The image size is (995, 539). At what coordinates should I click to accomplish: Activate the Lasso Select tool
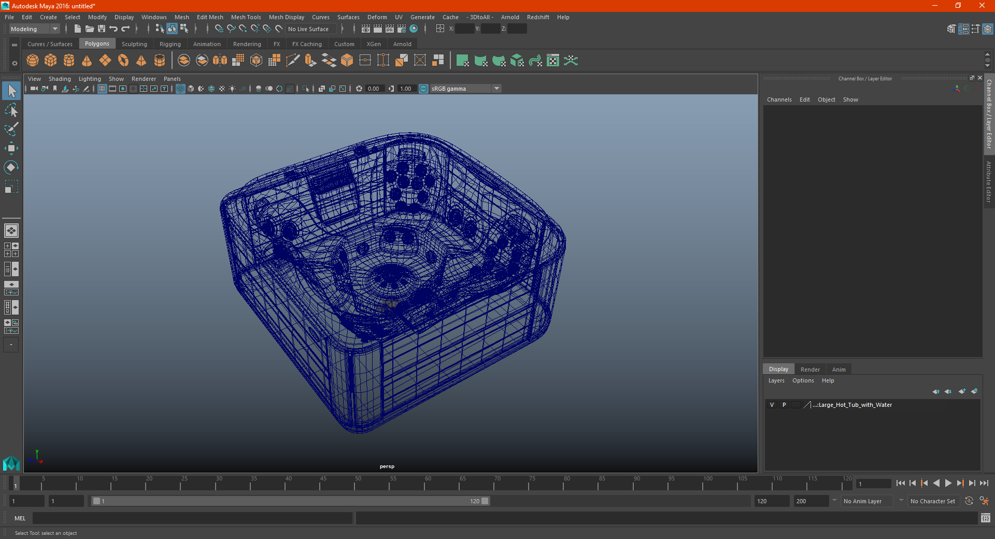click(11, 110)
